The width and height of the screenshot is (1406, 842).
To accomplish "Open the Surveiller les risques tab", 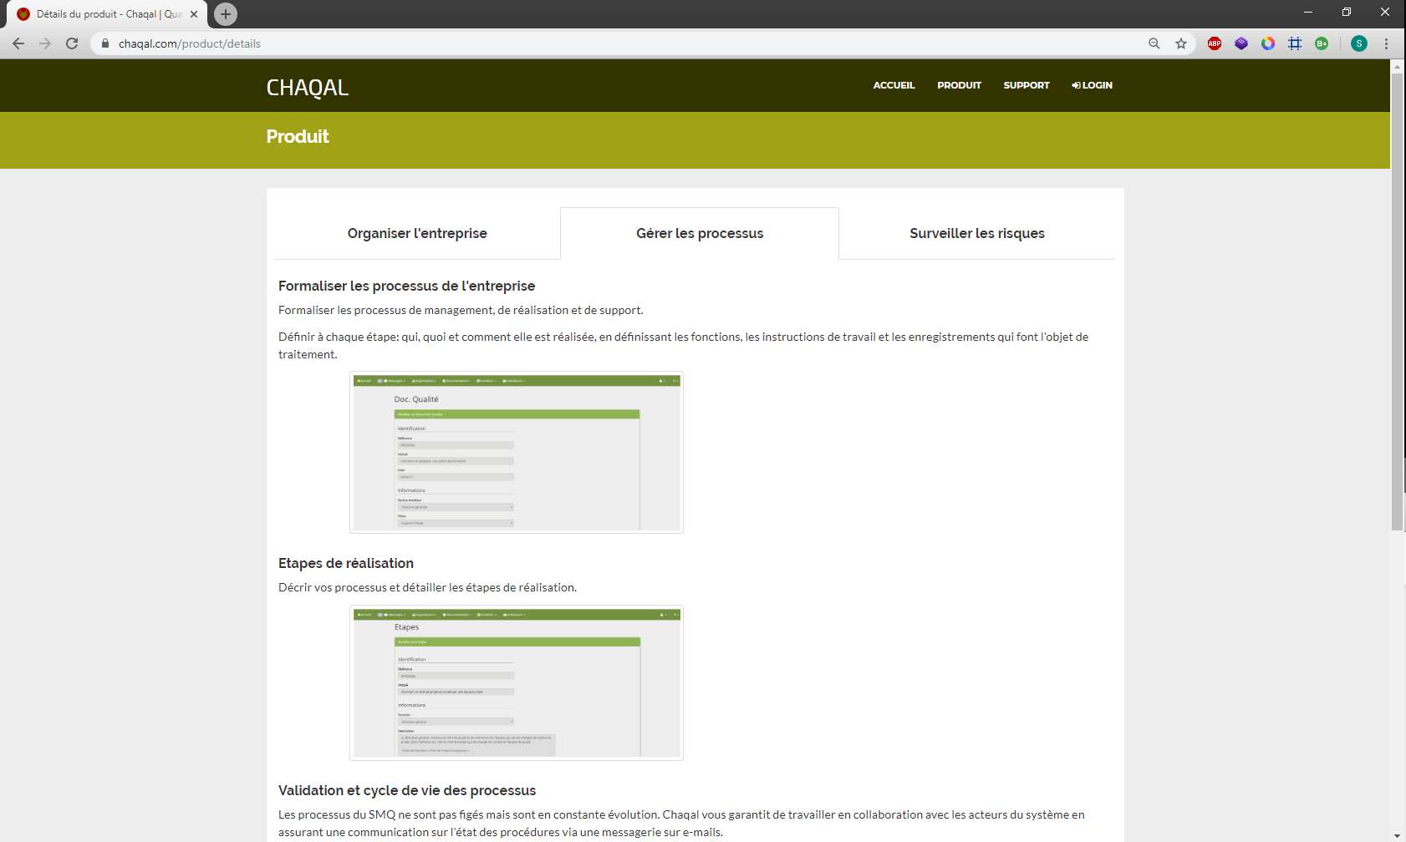I will click(976, 233).
